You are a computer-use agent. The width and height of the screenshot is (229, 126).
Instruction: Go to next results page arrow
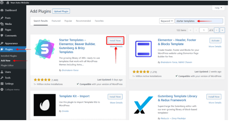(217, 30)
